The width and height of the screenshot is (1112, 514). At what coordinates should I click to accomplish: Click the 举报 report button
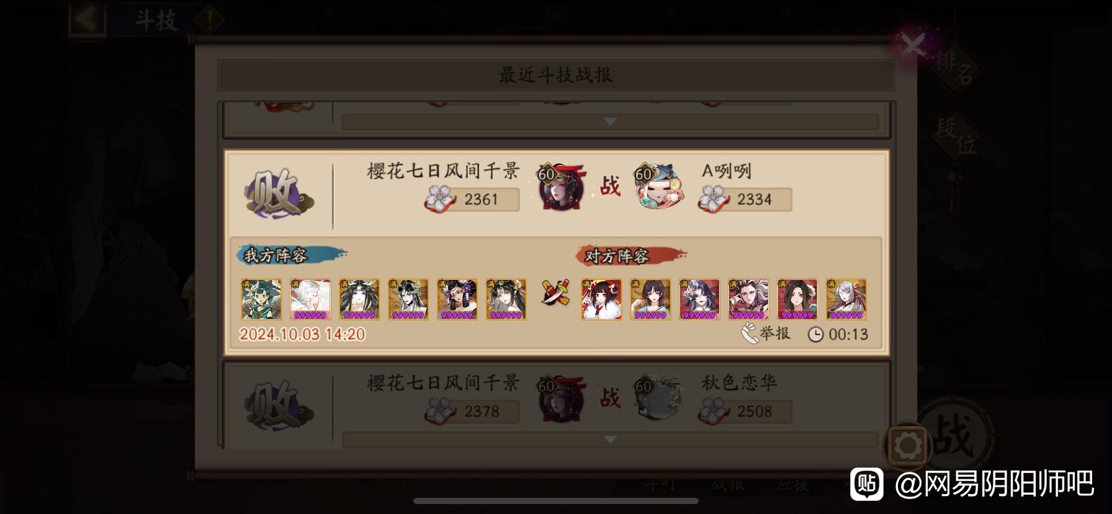(x=766, y=333)
